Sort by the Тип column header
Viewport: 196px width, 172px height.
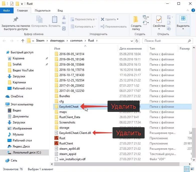(152, 49)
